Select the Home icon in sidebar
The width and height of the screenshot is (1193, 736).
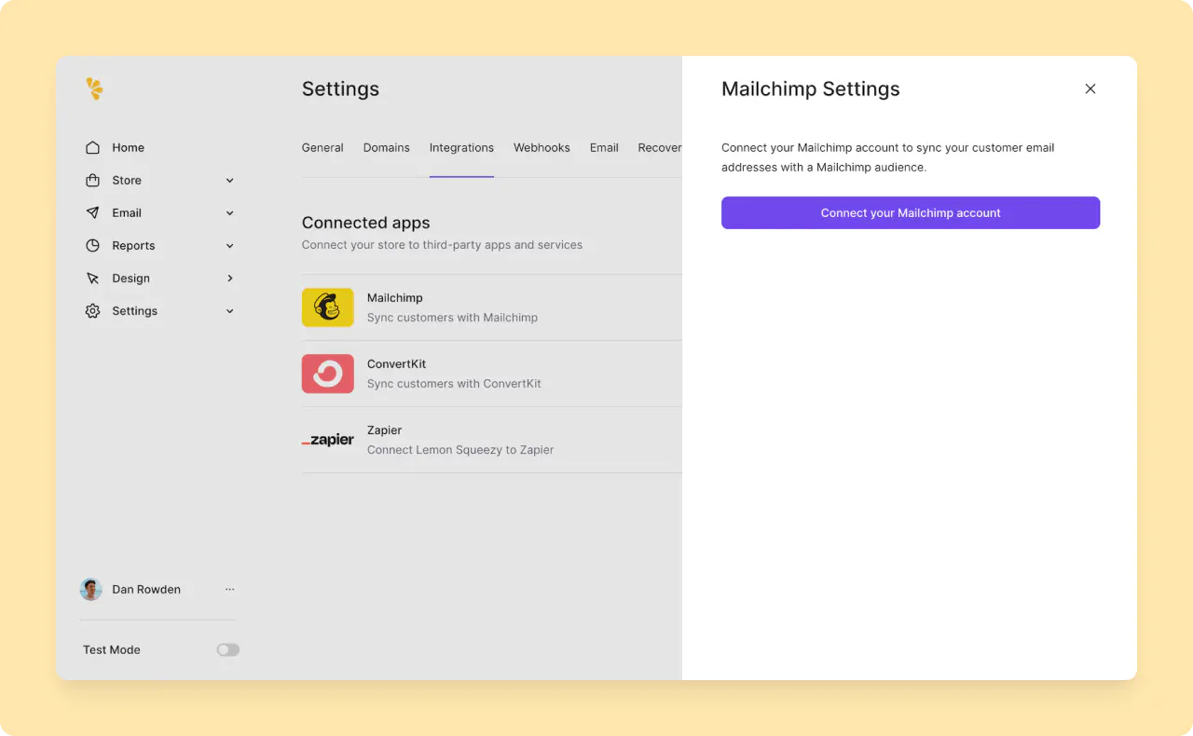click(93, 147)
